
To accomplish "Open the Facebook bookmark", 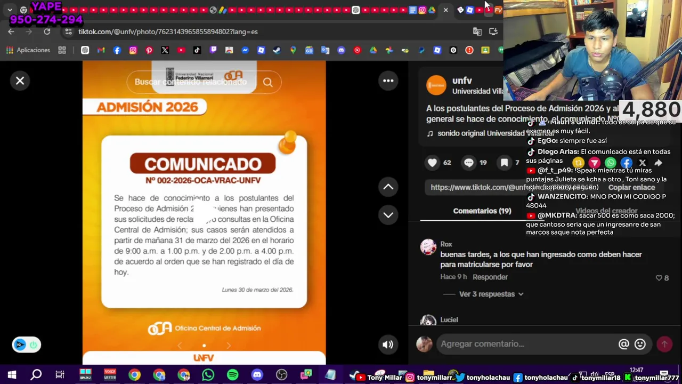I will (117, 50).
